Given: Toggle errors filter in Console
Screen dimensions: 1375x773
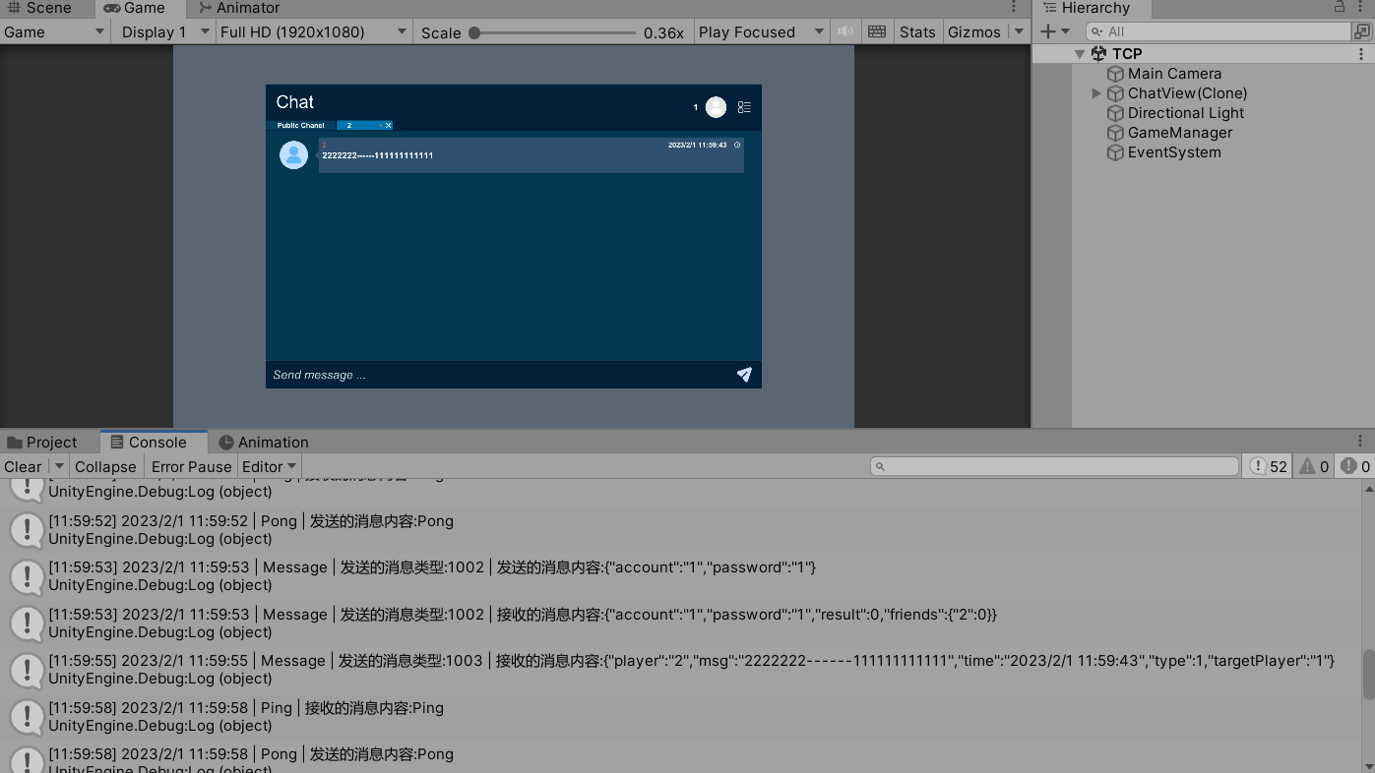Looking at the screenshot, I should coord(1355,467).
